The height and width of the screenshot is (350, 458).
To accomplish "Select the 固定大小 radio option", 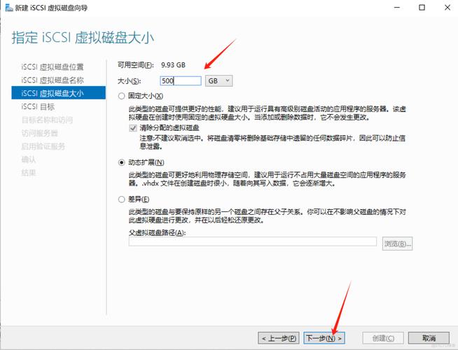I will coord(122,96).
